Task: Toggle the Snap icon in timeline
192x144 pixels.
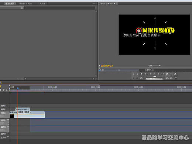Action: coord(0,90)
